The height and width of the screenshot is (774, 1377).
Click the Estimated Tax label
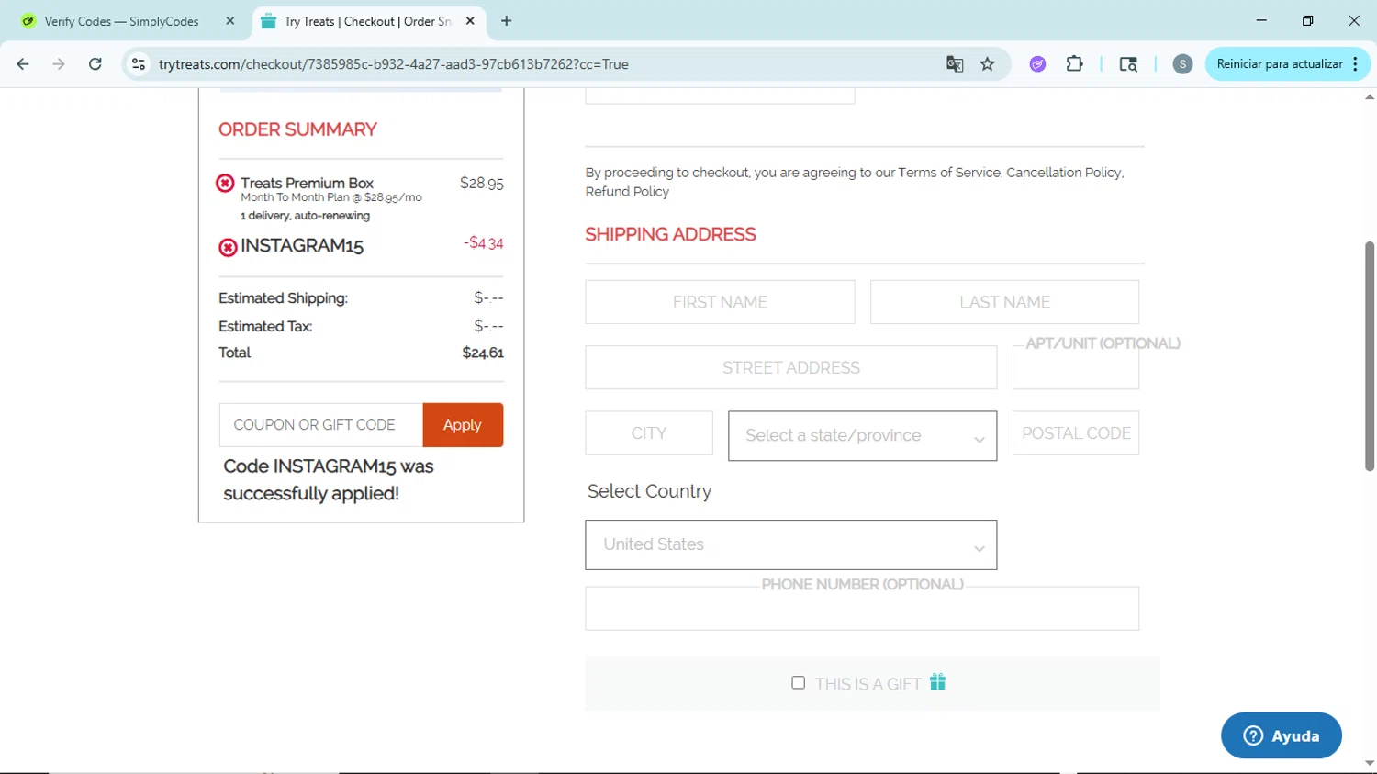(x=265, y=326)
